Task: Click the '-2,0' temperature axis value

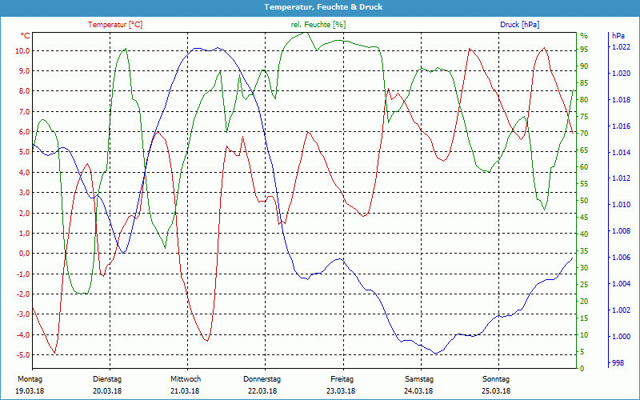Action: click(x=23, y=294)
